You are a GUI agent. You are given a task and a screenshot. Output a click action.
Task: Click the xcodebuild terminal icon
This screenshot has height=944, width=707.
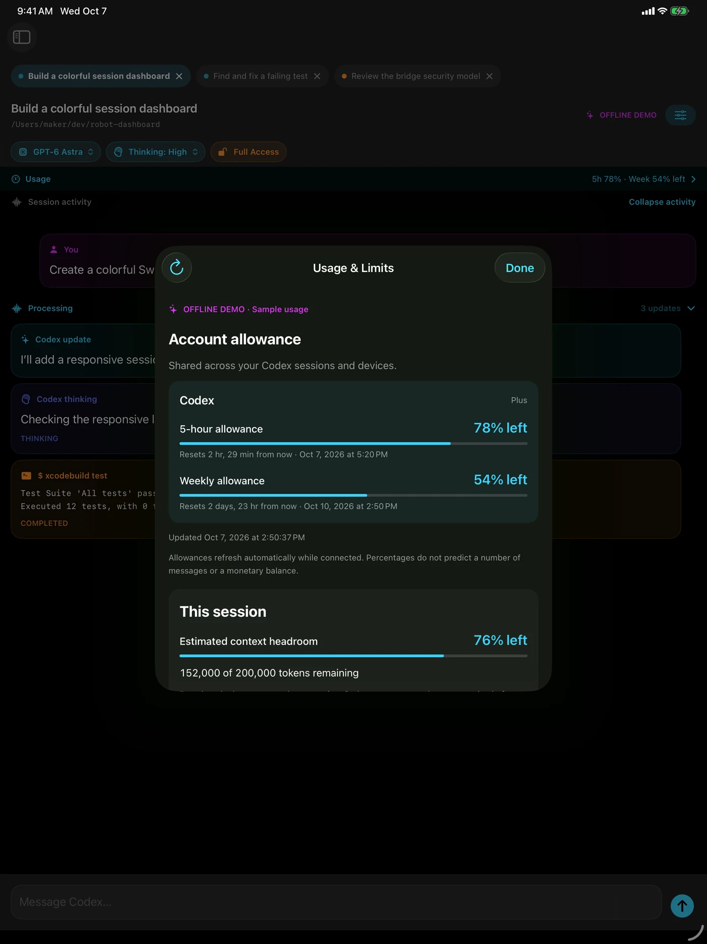tap(26, 475)
